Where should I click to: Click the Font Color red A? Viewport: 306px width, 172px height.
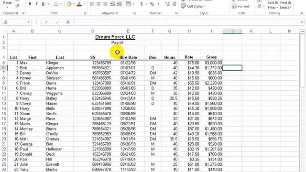coord(79,4)
